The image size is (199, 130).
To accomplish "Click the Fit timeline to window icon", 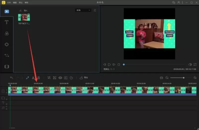I will (x=162, y=78).
